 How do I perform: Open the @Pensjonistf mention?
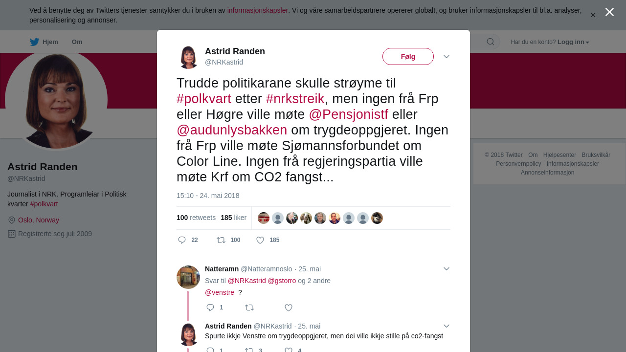pyautogui.click(x=349, y=114)
